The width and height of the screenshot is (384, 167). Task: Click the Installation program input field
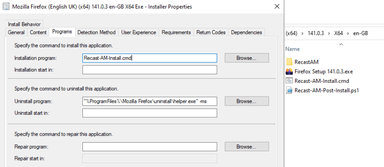click(x=150, y=58)
